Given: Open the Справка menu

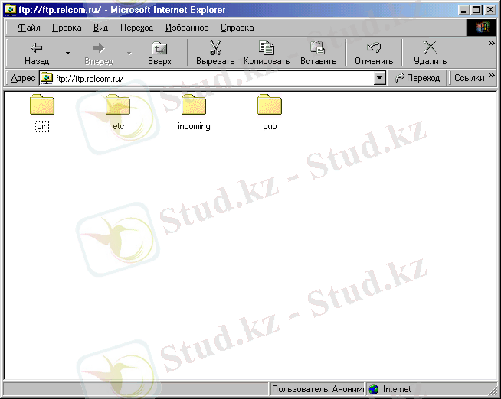Looking at the screenshot, I should (x=237, y=28).
